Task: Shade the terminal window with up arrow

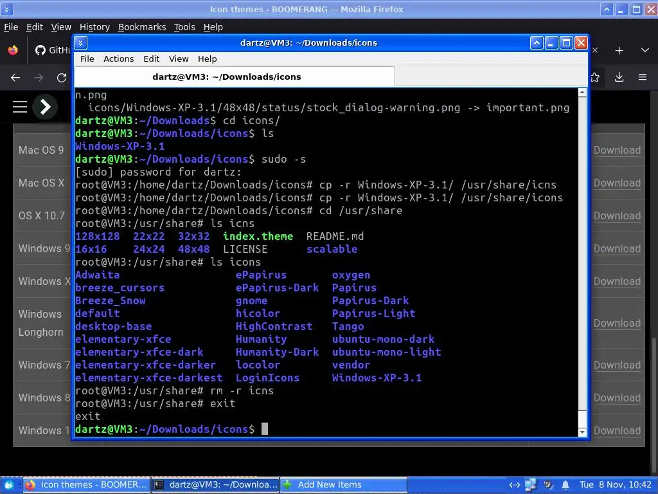Action: [537, 42]
